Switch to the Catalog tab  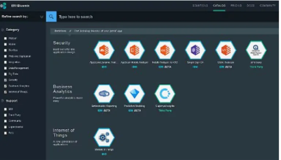[219, 5]
